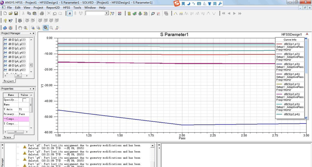Click the Sogou soft keyboard icon

coord(199,4)
